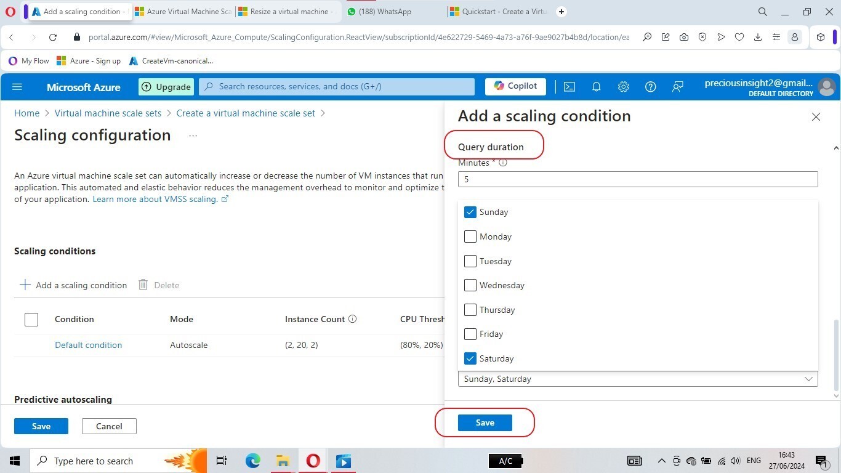The height and width of the screenshot is (473, 841).
Task: Click the Upgrade button
Action: [166, 87]
